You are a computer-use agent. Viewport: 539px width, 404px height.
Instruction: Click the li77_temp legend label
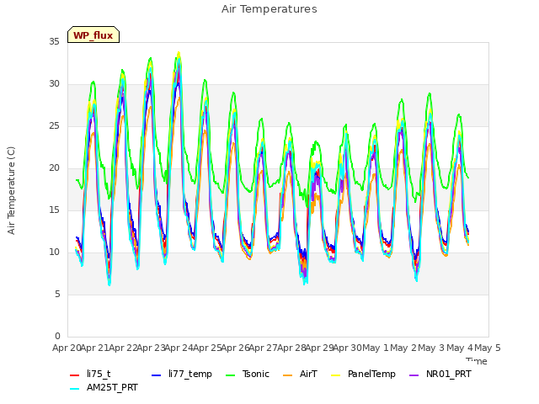click(190, 374)
